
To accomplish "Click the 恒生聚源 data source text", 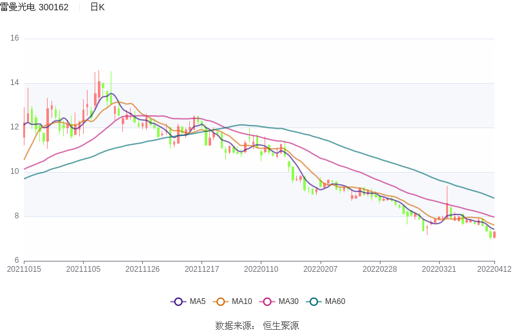I will click(x=281, y=325).
